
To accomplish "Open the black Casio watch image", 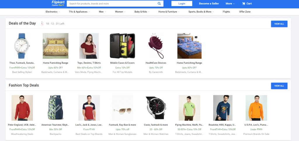I will coord(156,108).
